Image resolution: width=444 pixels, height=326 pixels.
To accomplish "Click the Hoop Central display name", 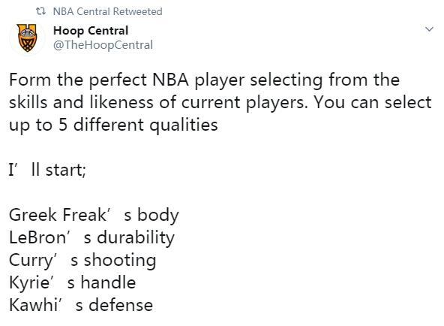I will (x=91, y=31).
